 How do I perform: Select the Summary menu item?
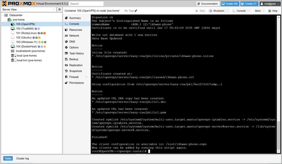pyautogui.click(x=75, y=18)
